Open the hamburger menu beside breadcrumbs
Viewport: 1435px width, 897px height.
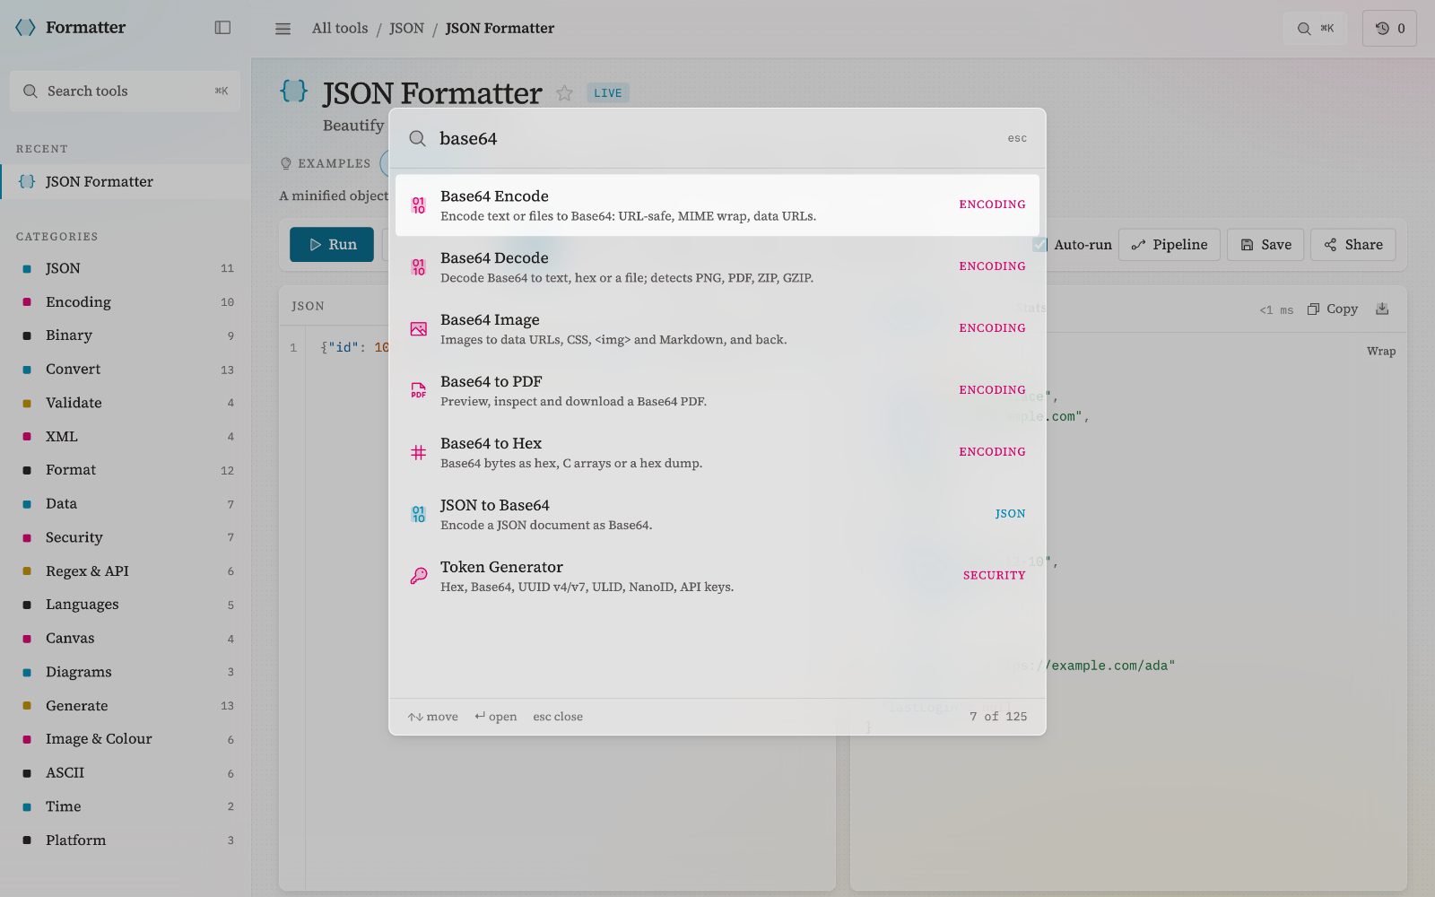pyautogui.click(x=283, y=29)
